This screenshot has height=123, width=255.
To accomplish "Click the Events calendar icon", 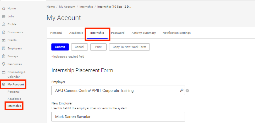I will click(x=4, y=40).
